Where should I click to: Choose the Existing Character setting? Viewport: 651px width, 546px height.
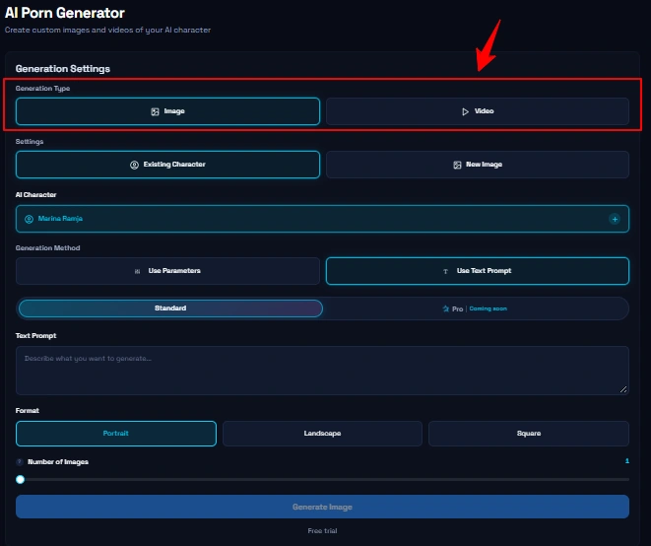pyautogui.click(x=167, y=165)
